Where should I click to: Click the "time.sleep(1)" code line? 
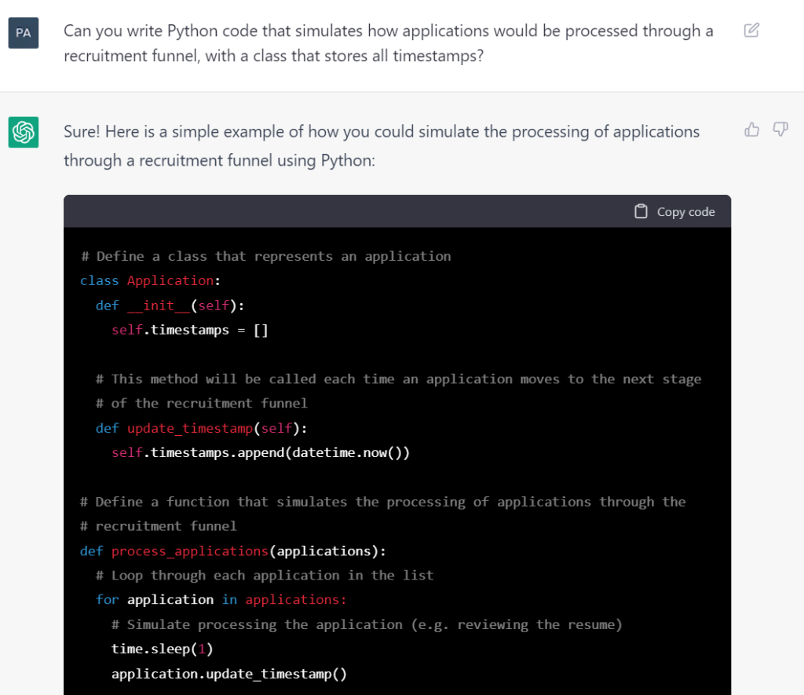[163, 649]
